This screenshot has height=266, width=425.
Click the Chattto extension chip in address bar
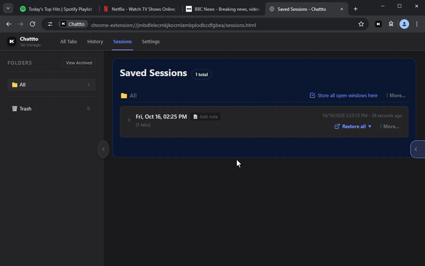[x=73, y=24]
